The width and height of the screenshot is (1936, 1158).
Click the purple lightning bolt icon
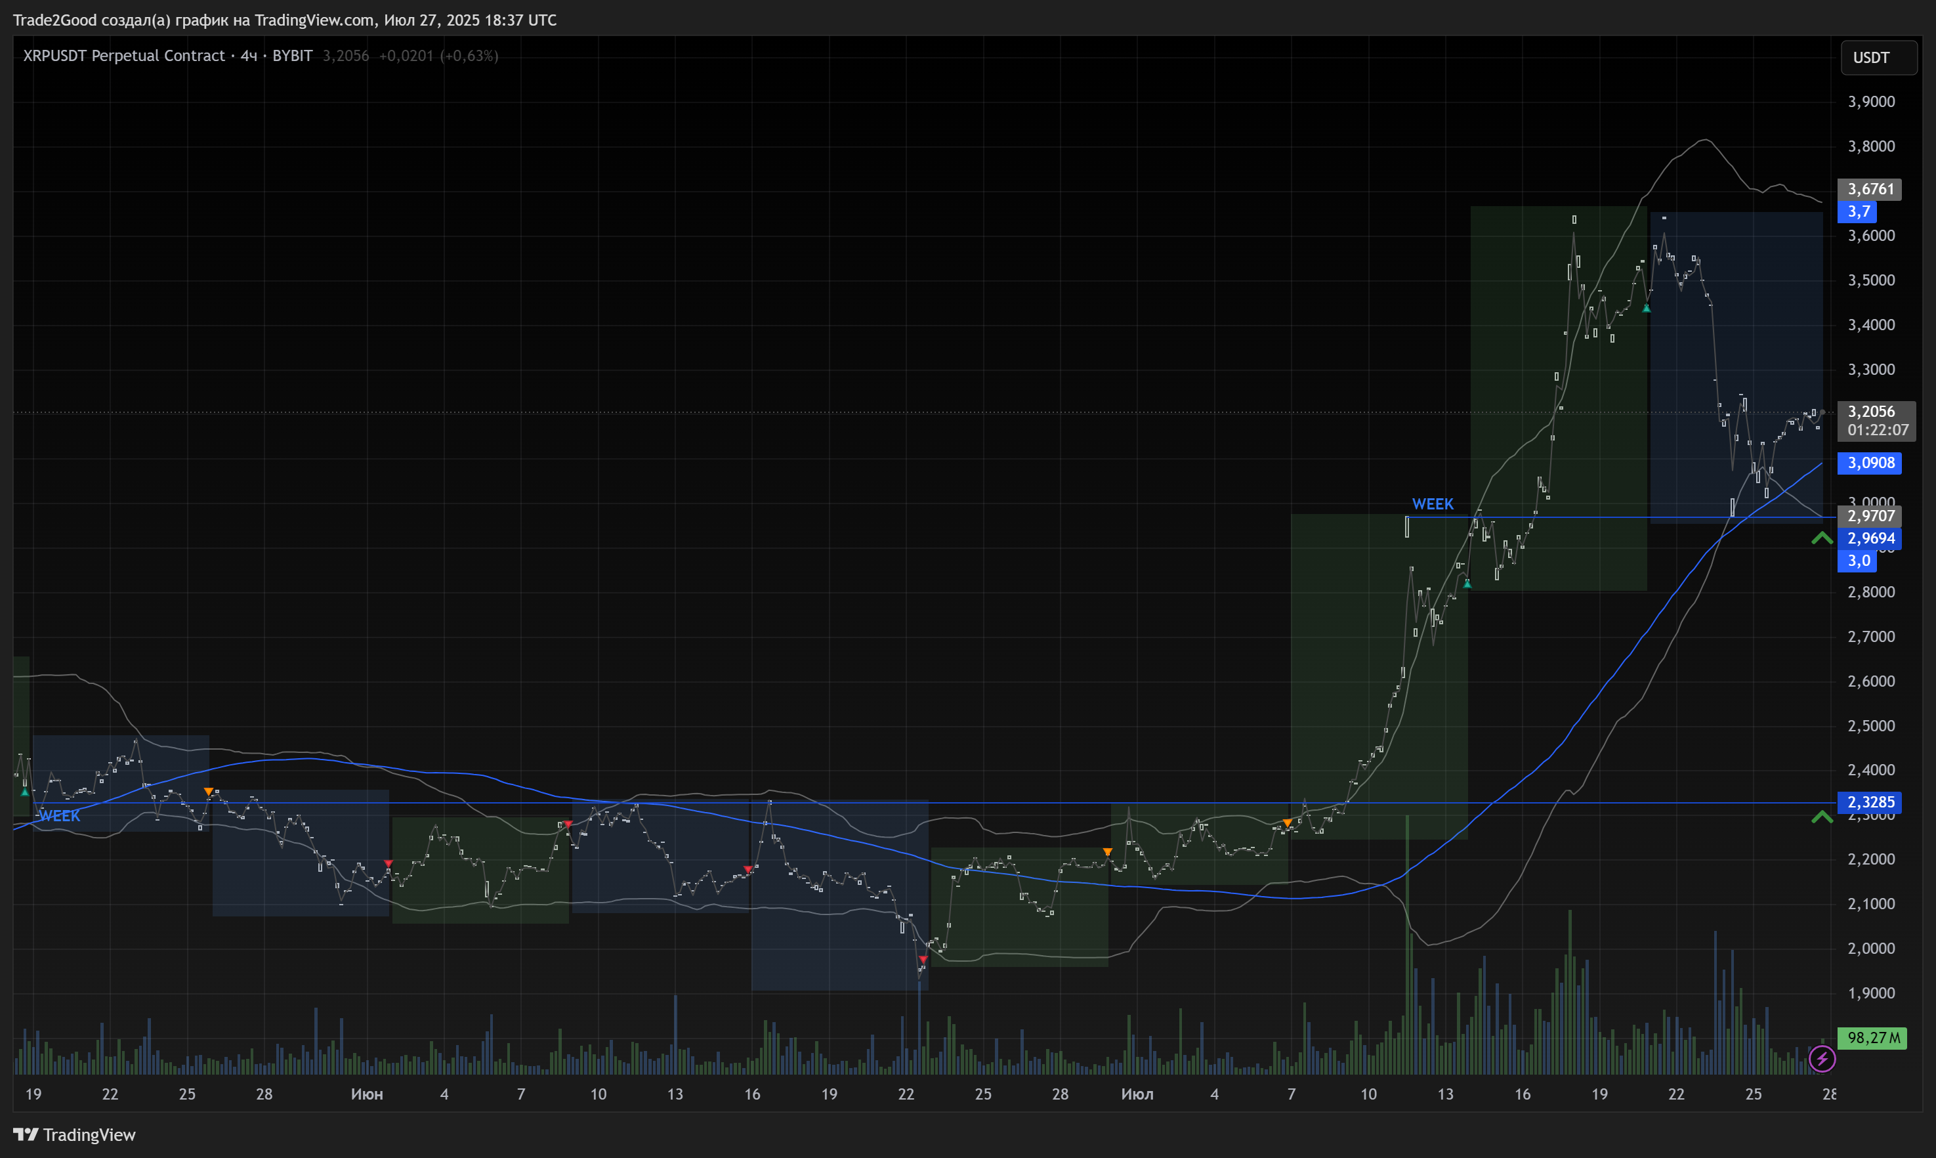point(1822,1059)
